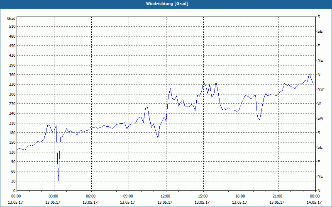Click the 60 y-axis label
This screenshot has height=207, width=332.
[13, 171]
